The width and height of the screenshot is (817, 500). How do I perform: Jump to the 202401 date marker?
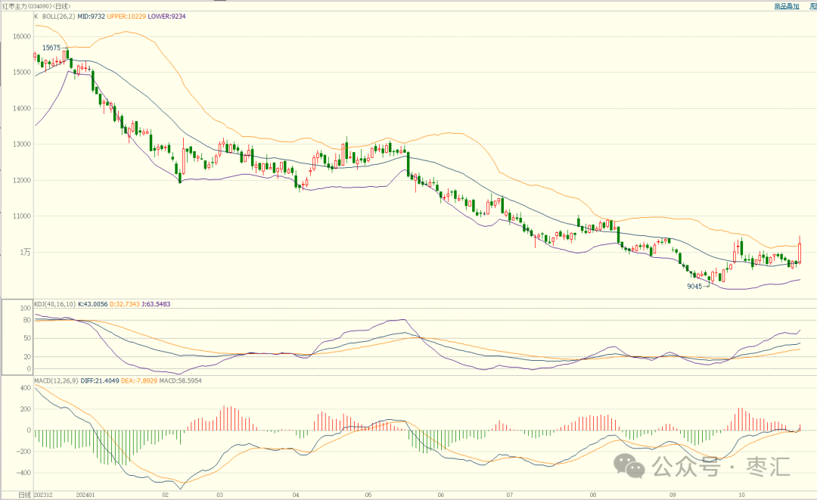87,495
